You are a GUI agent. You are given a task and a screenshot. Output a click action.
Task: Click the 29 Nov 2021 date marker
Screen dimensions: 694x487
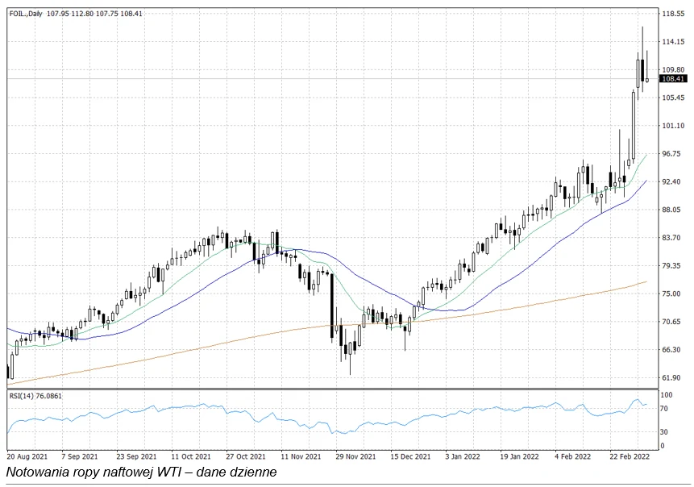click(356, 456)
